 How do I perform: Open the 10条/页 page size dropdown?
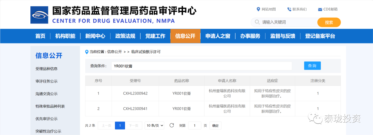click(x=154, y=125)
